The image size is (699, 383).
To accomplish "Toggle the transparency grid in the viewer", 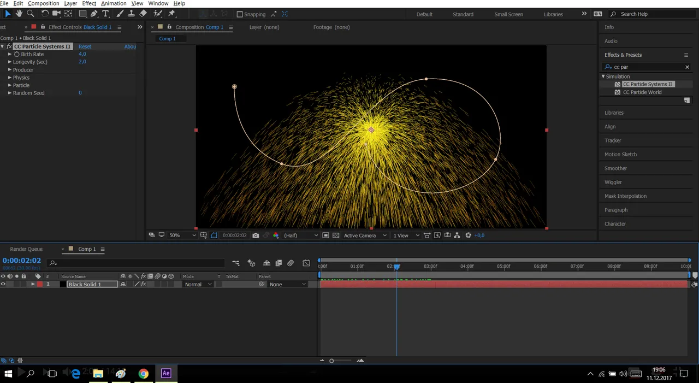I will (x=336, y=235).
